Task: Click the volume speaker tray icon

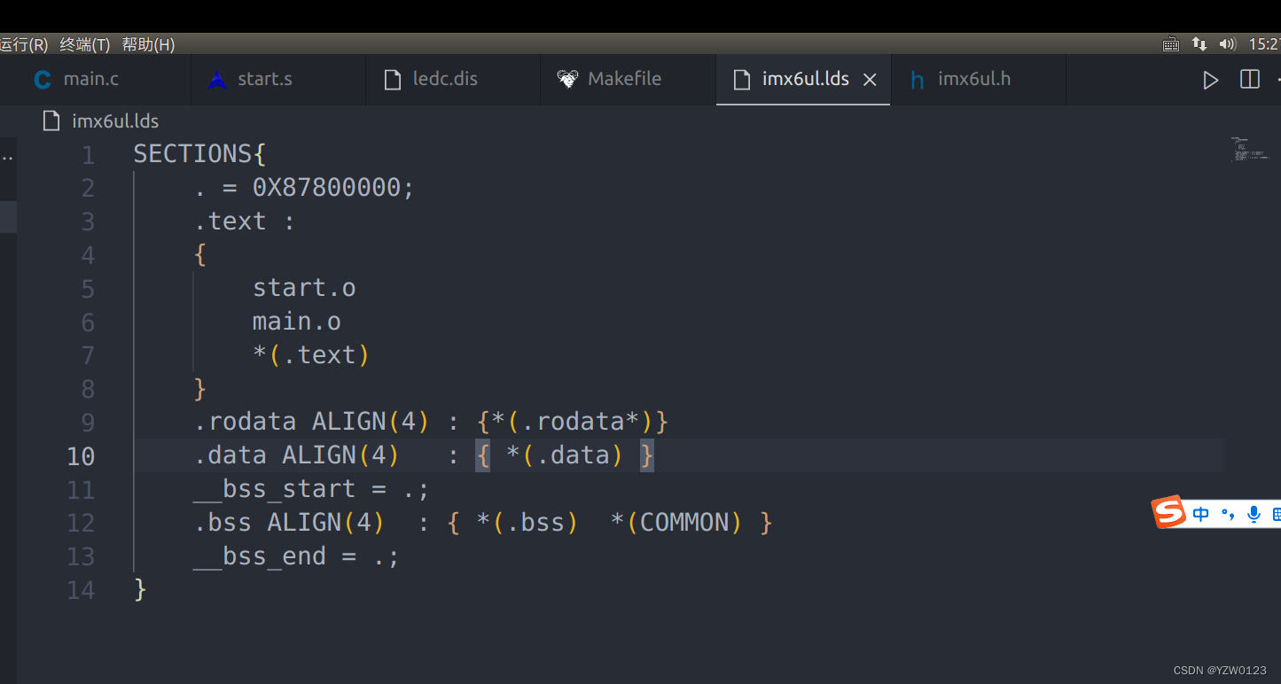Action: 1228,43
